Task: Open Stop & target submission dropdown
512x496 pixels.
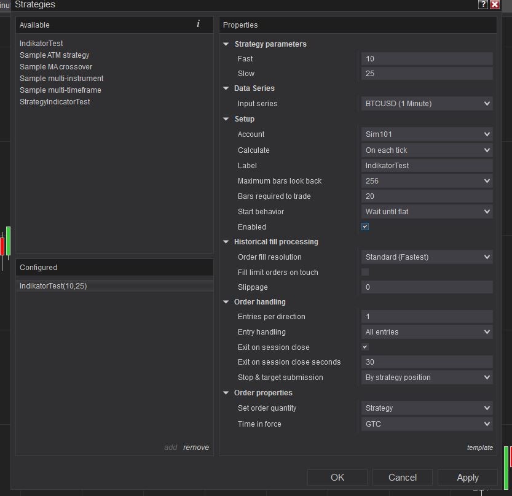Action: click(427, 378)
